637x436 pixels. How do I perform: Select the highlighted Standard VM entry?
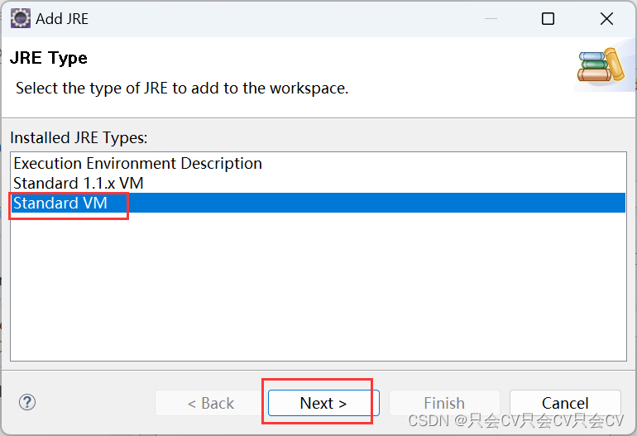point(60,203)
